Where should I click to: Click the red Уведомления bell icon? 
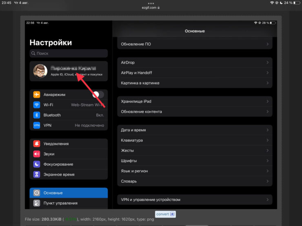coord(37,144)
